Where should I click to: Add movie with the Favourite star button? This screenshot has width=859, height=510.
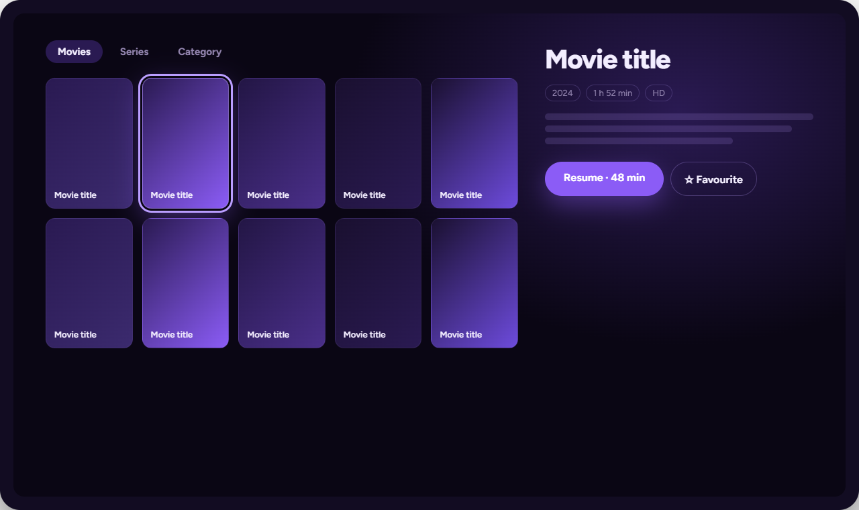click(713, 179)
